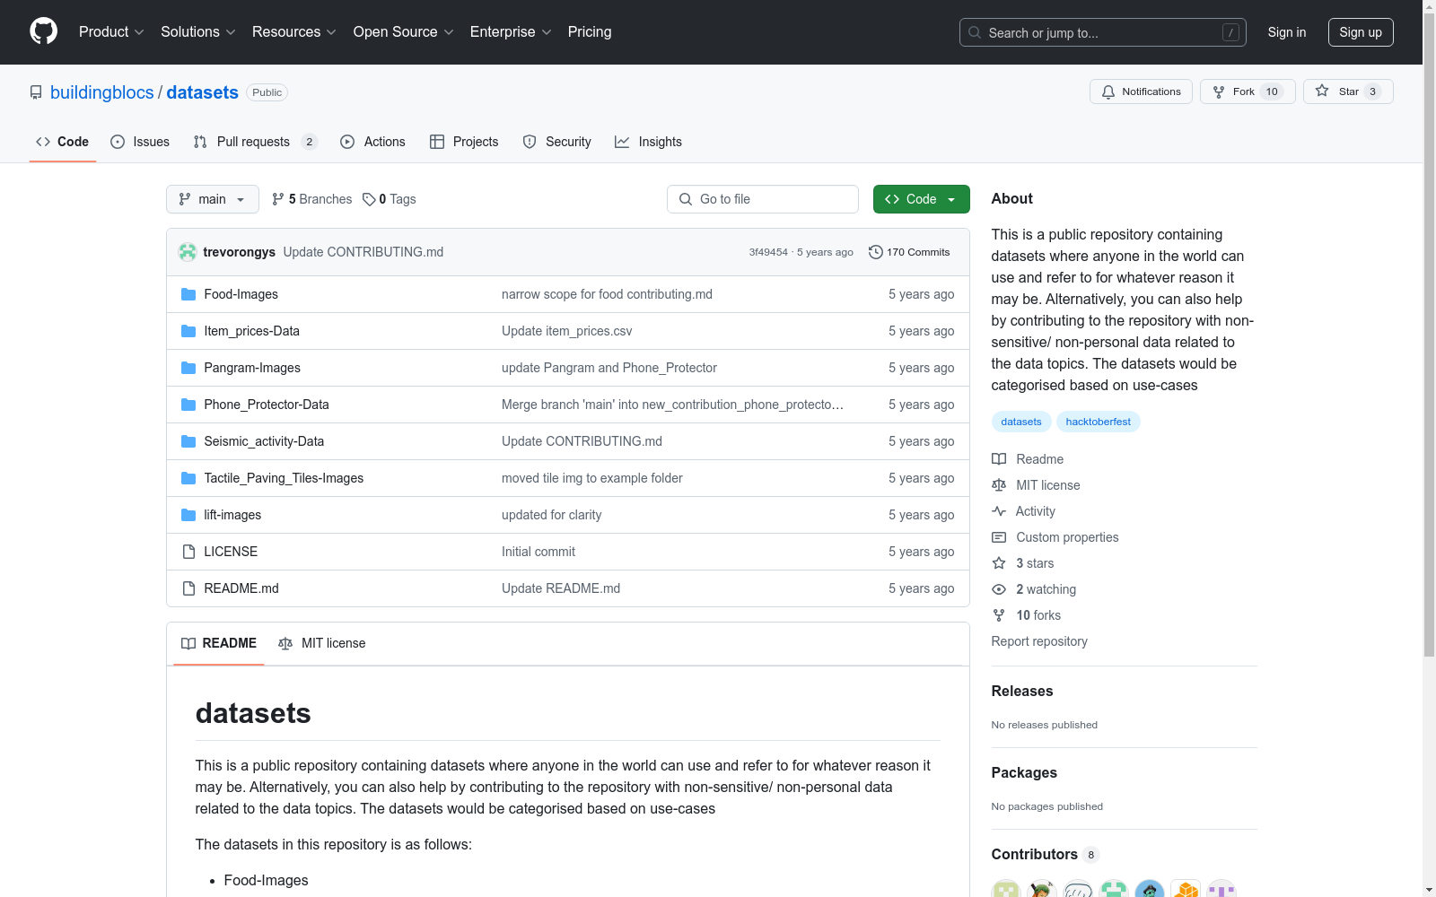Click the hacktoberfest topic tag
The image size is (1436, 897).
tap(1099, 422)
